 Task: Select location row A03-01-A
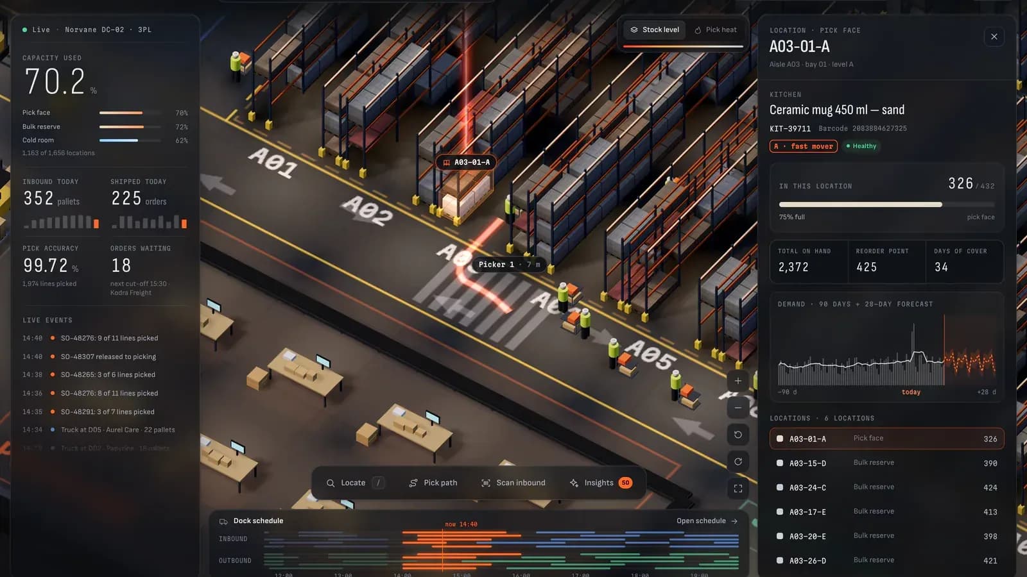886,439
